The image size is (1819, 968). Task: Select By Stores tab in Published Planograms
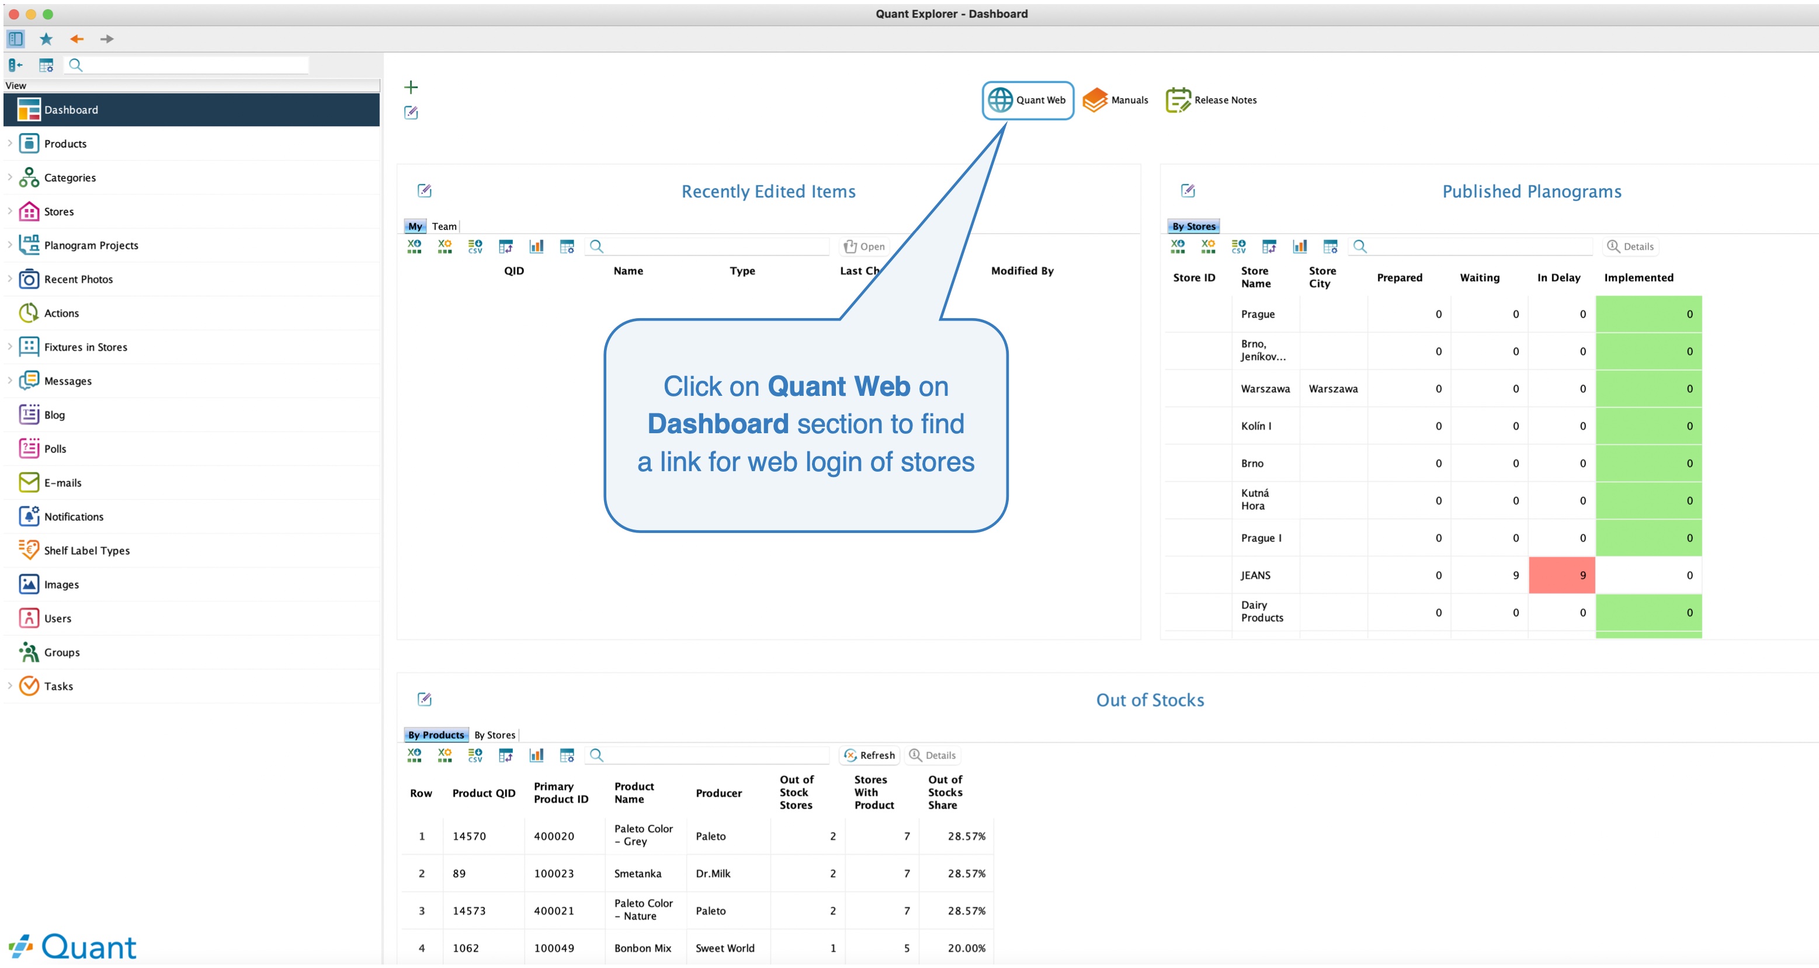point(1193,227)
